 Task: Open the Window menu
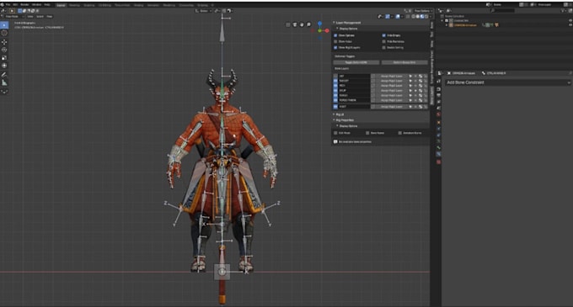coord(36,5)
